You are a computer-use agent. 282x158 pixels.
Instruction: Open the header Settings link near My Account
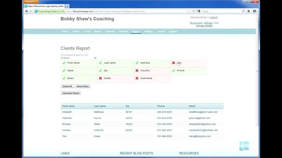point(208,23)
